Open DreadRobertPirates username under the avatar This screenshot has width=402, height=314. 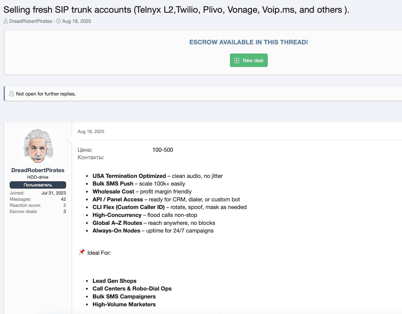click(38, 170)
